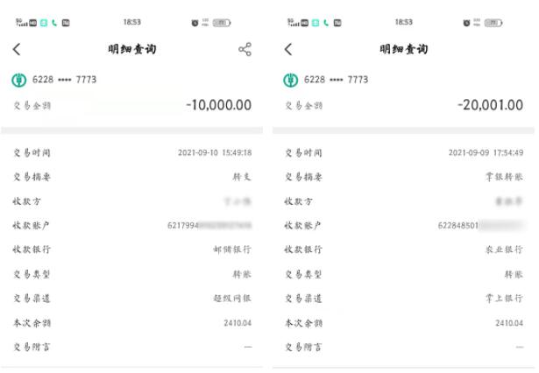Tap the 超级网银 transaction channel value
539x373 pixels.
coord(232,299)
